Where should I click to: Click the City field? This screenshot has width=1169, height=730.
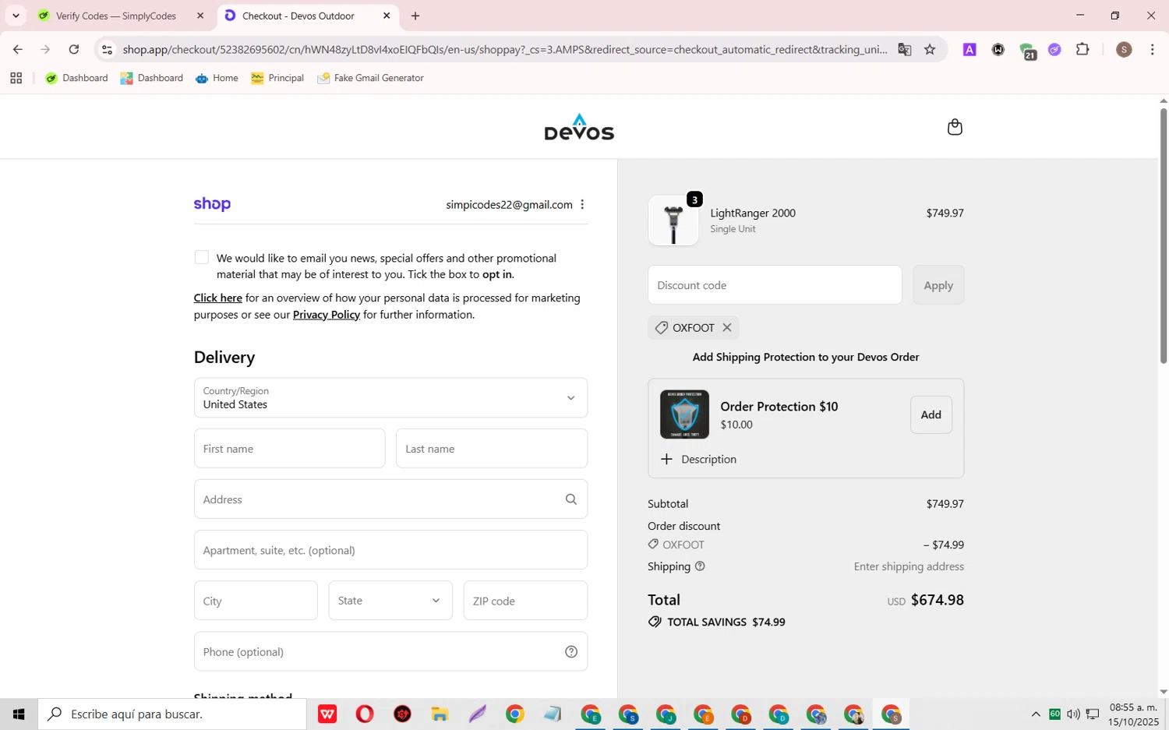(256, 601)
